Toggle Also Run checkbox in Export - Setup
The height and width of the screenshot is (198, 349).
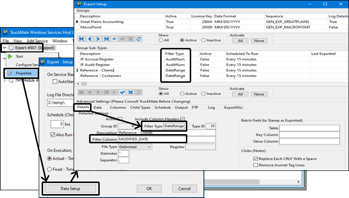pos(53,135)
